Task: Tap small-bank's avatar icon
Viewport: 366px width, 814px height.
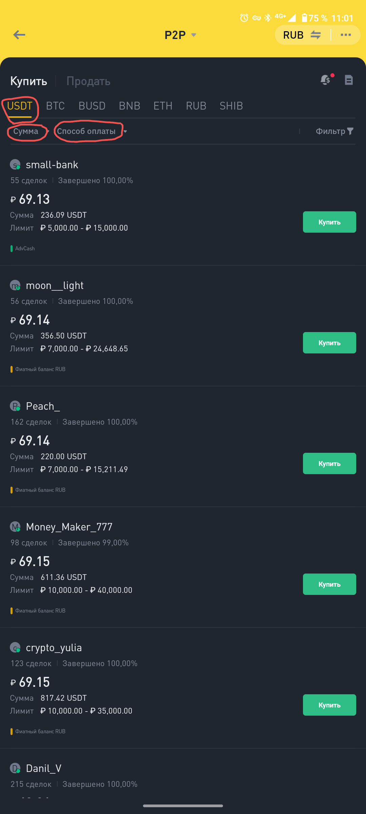Action: pyautogui.click(x=15, y=165)
